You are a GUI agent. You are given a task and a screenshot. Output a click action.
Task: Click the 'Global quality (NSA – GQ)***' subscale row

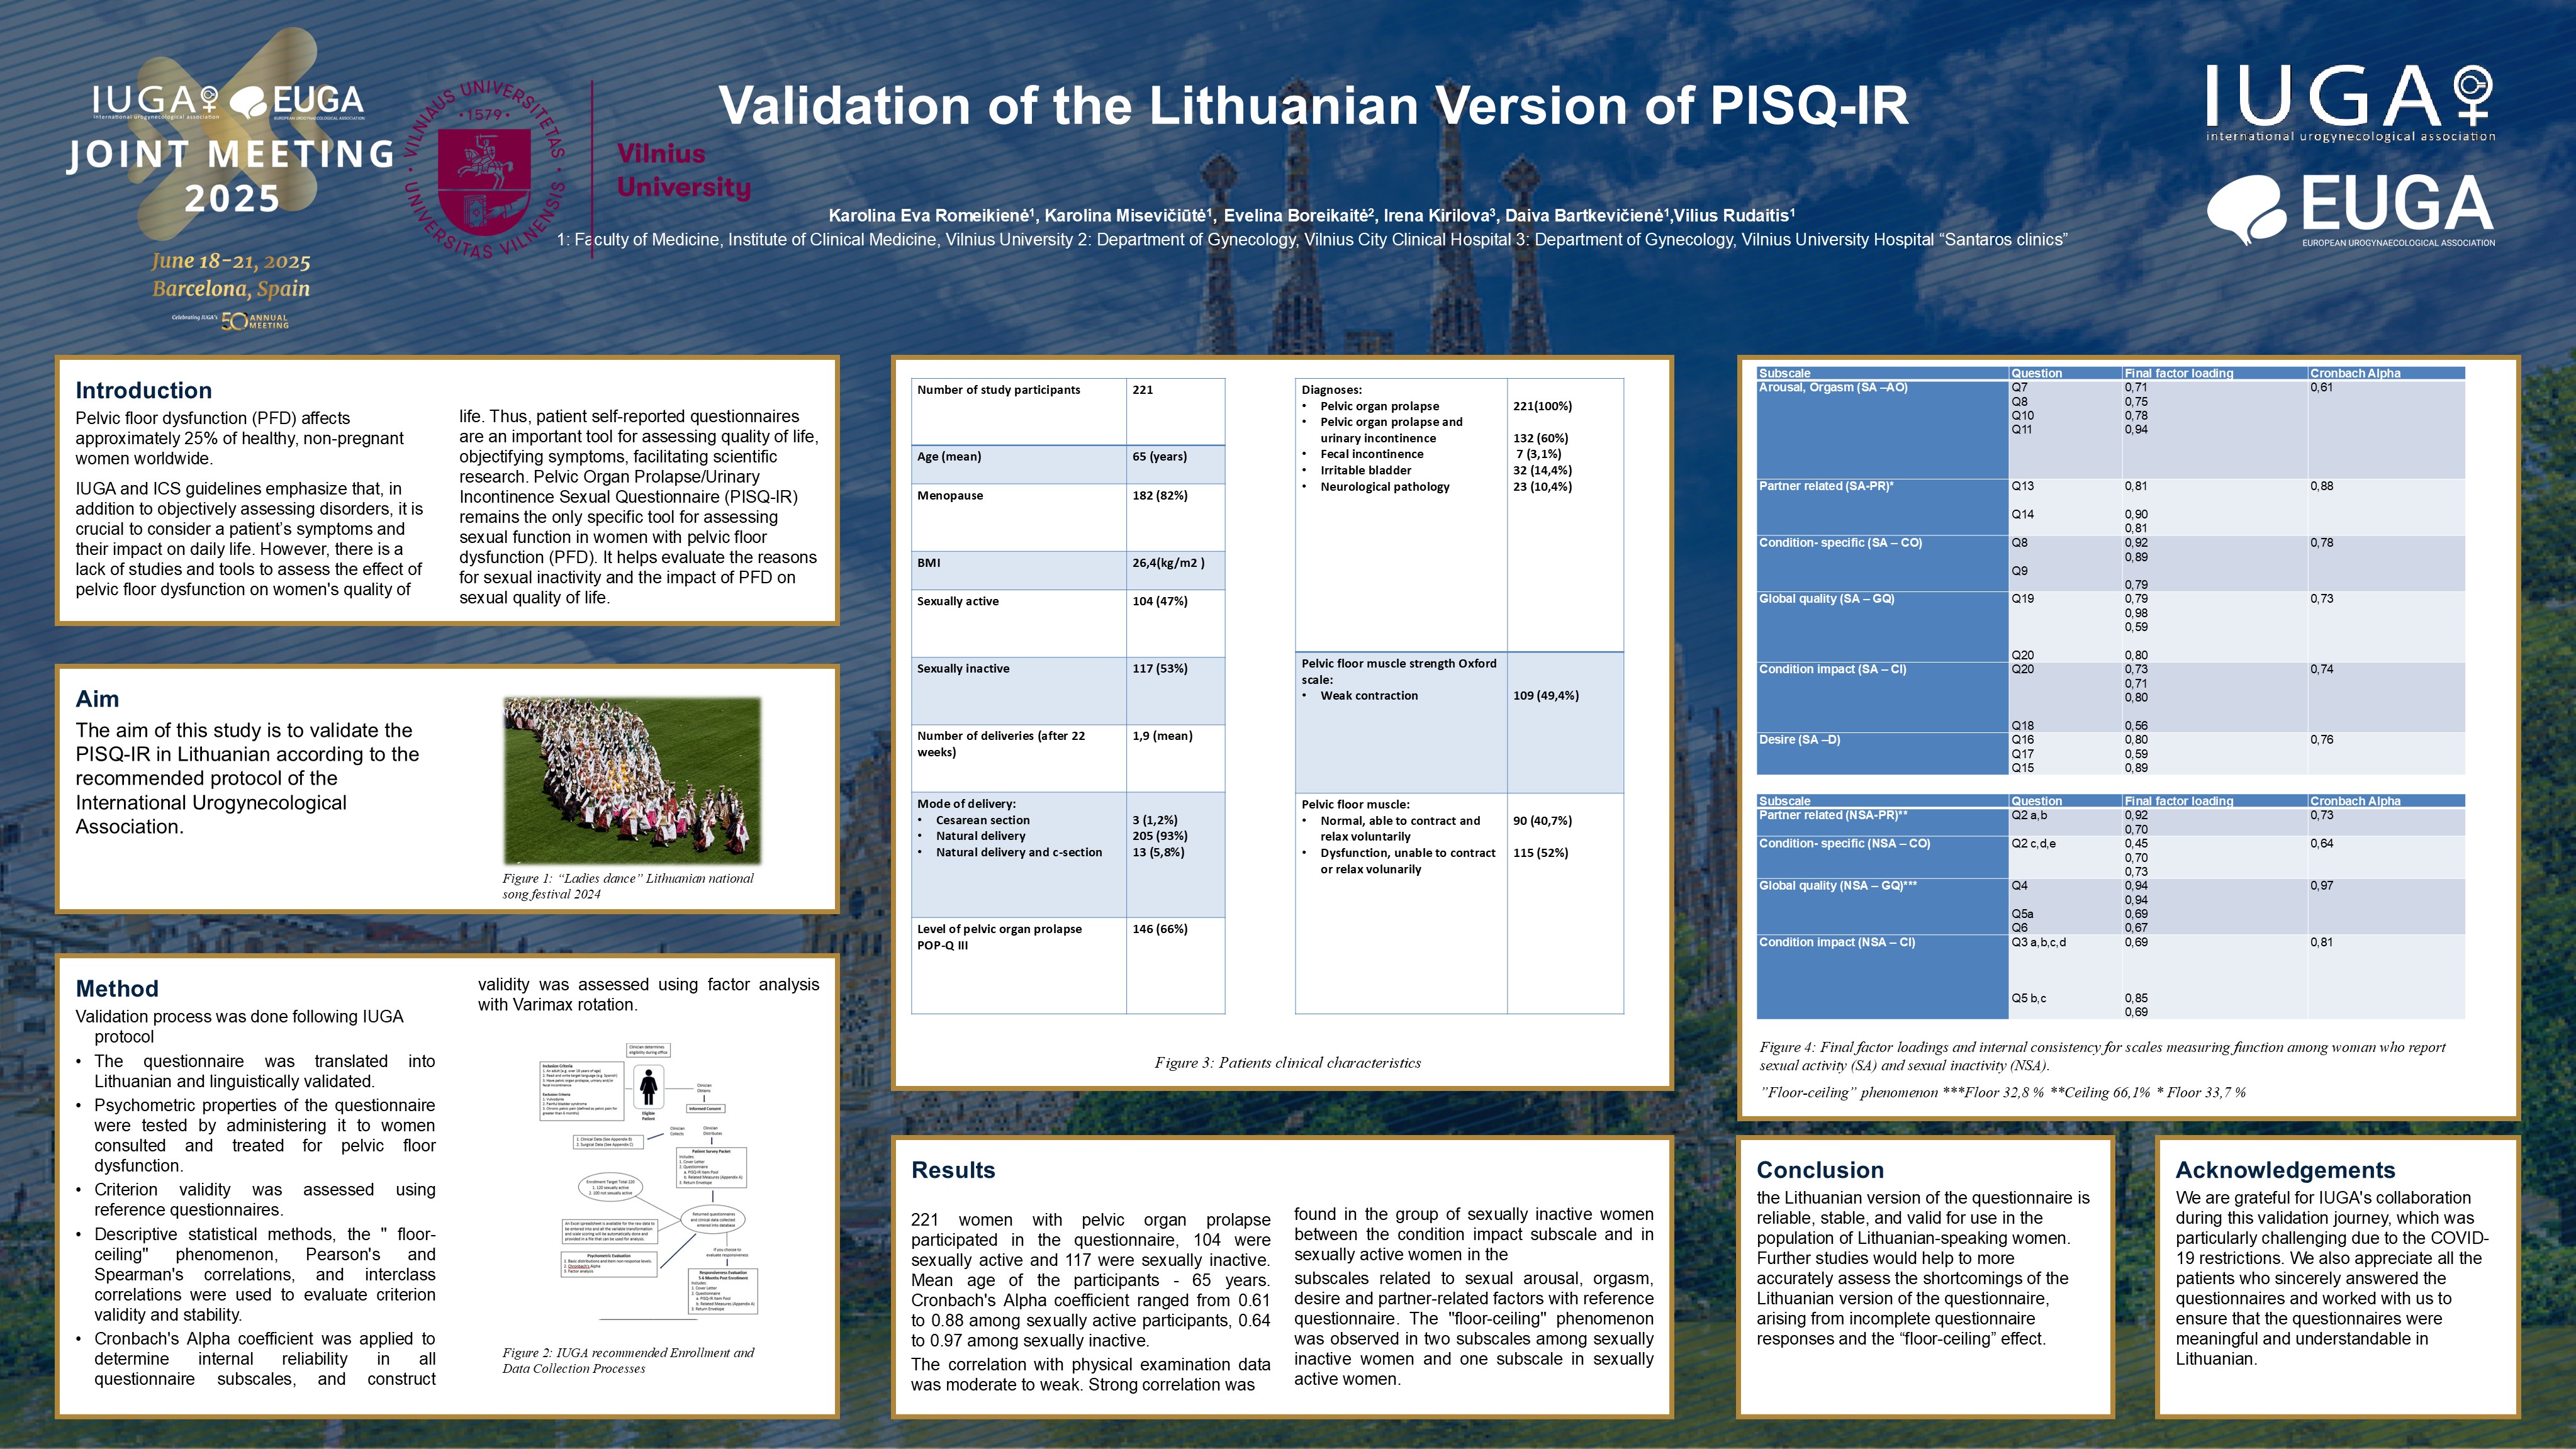pyautogui.click(x=2110, y=906)
